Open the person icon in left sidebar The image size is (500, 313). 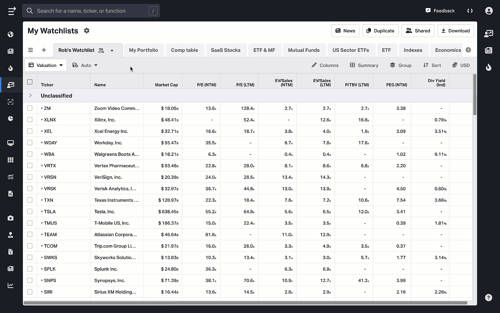(11, 235)
